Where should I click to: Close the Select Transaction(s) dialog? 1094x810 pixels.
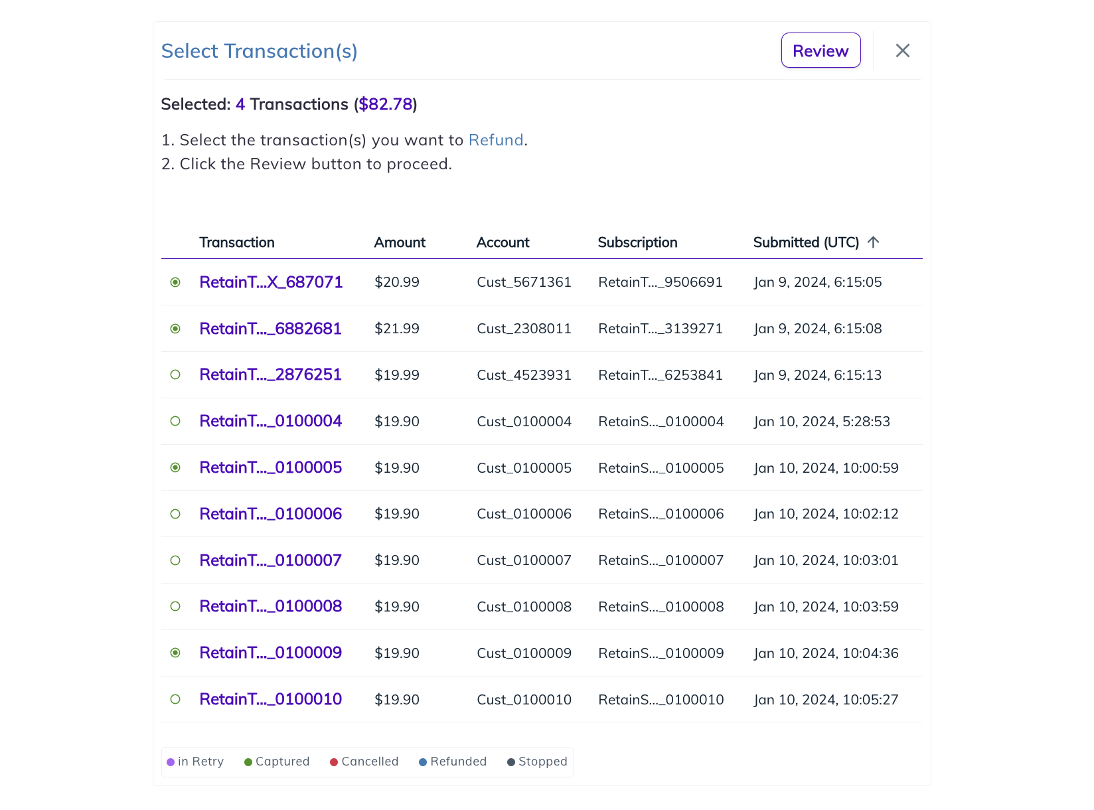[x=902, y=50]
